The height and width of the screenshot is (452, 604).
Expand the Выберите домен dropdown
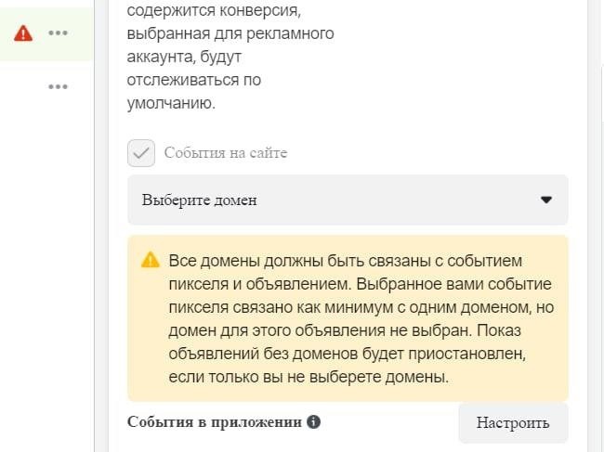(x=348, y=200)
